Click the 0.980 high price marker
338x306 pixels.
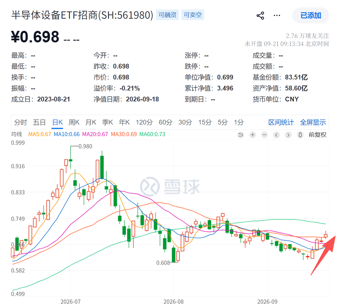85,146
